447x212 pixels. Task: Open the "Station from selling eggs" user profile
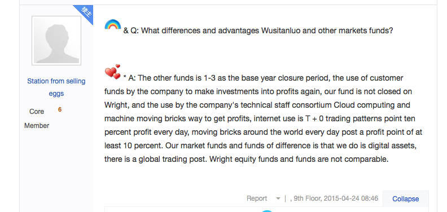pos(56,87)
